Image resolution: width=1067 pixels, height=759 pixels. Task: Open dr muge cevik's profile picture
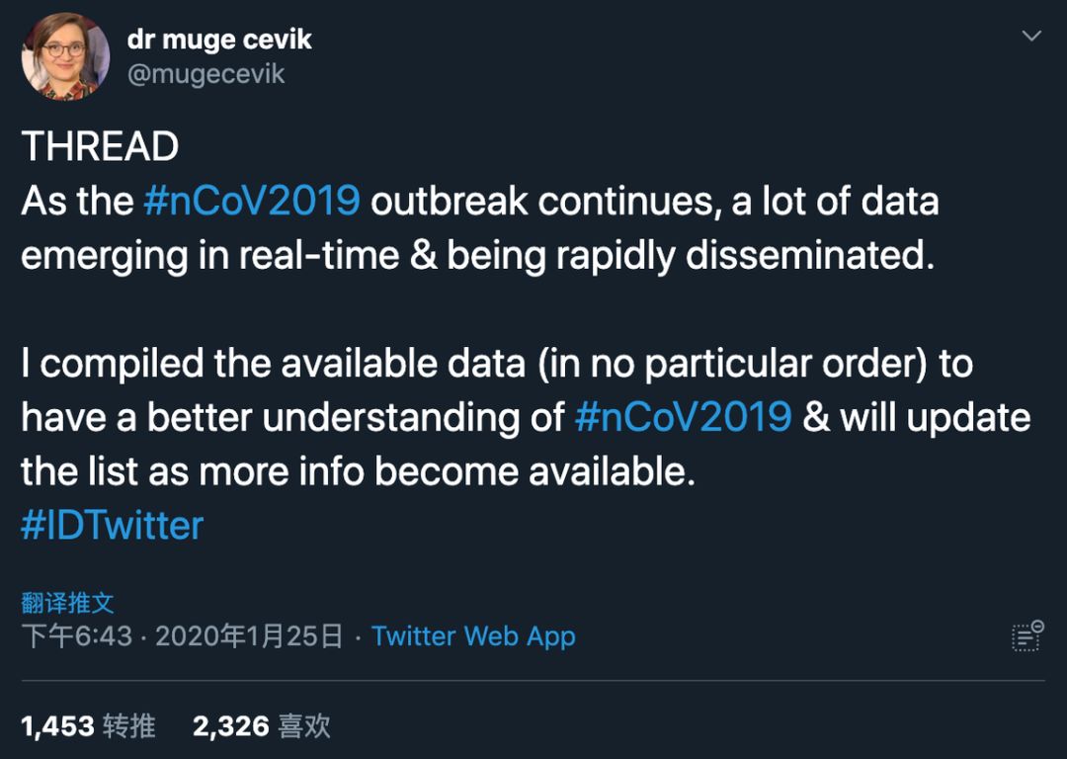point(65,57)
